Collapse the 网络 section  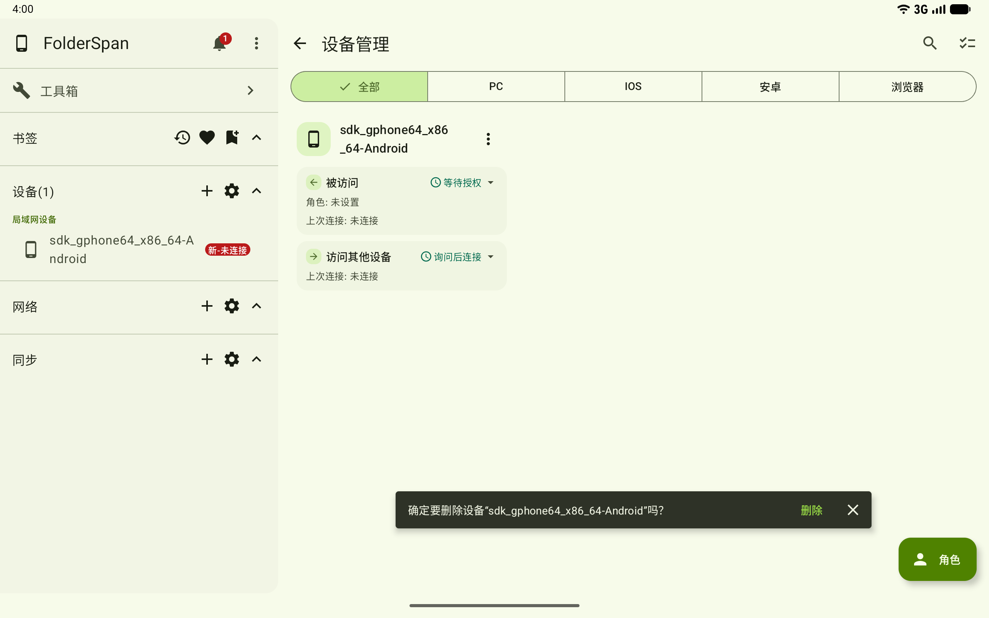pos(256,306)
